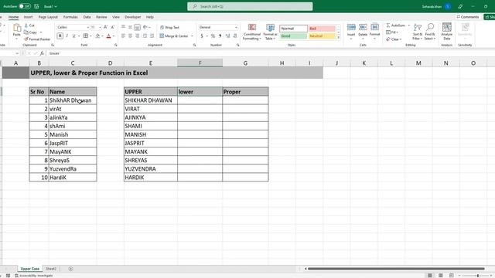Toggle Underline formatting

[74, 36]
